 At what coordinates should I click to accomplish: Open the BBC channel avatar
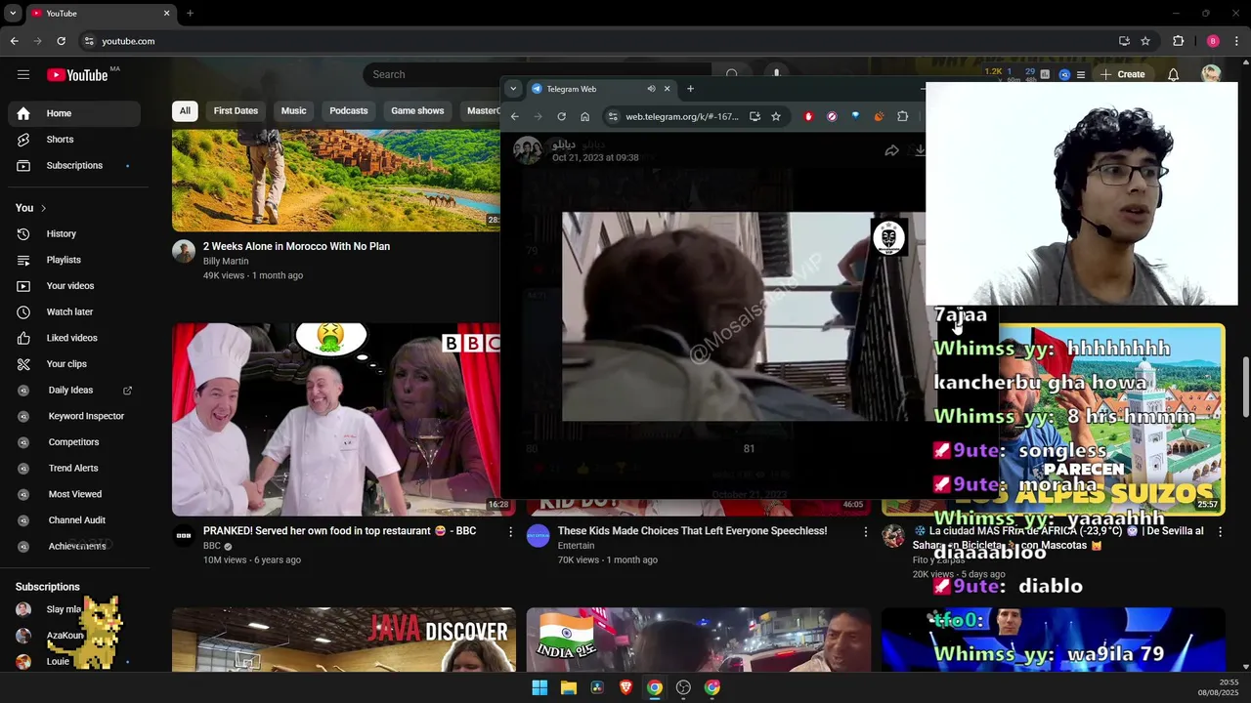point(184,536)
